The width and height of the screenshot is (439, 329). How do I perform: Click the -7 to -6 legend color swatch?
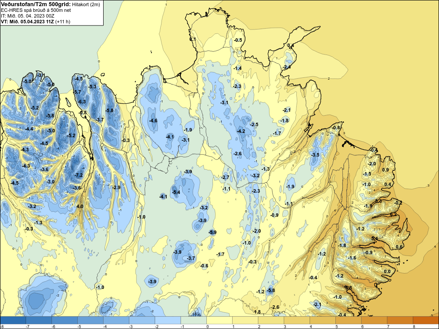(x=39, y=320)
